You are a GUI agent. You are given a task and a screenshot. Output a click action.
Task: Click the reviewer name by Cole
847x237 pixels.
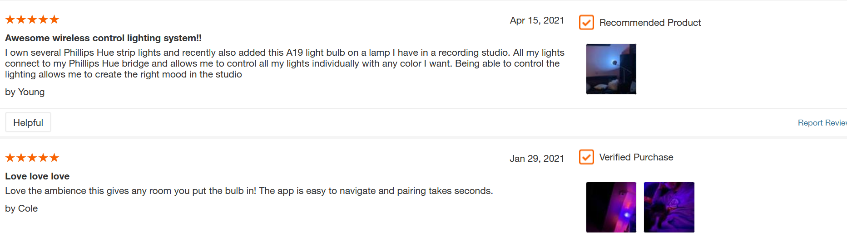point(21,208)
